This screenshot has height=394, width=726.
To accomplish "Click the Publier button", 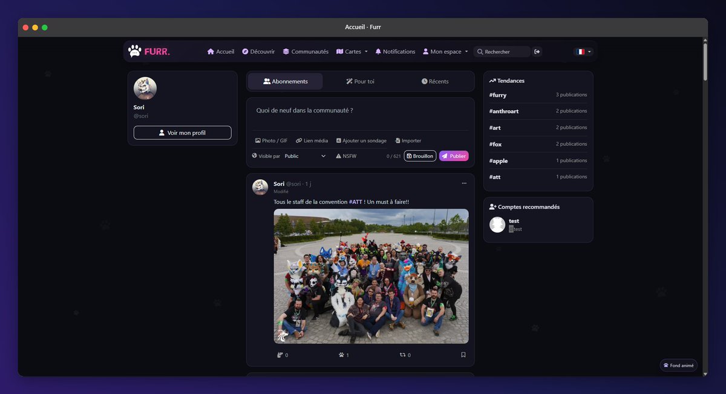I will tap(454, 156).
